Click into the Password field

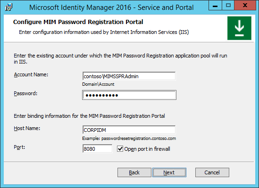click(x=129, y=95)
